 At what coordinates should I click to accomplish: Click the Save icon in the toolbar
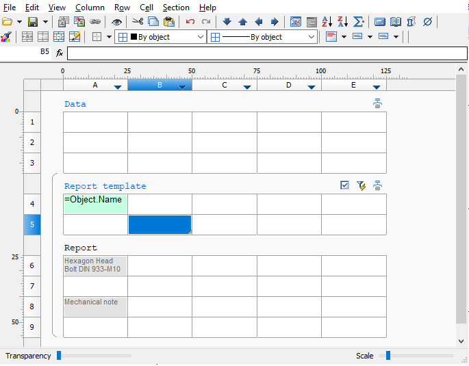click(33, 22)
